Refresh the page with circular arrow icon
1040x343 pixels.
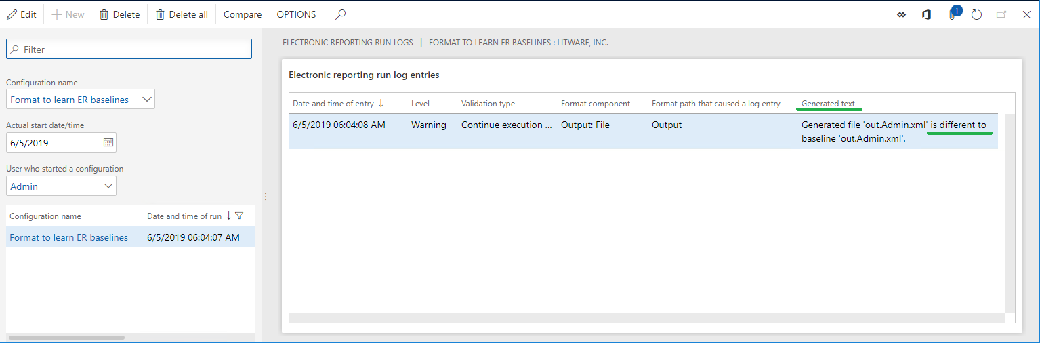[x=976, y=14]
